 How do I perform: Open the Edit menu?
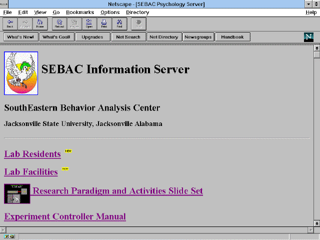tap(23, 12)
